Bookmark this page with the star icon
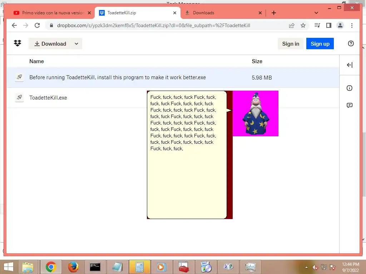This screenshot has width=366, height=274. click(303, 25)
